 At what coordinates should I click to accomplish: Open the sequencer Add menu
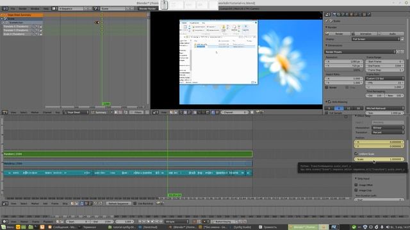(45, 203)
